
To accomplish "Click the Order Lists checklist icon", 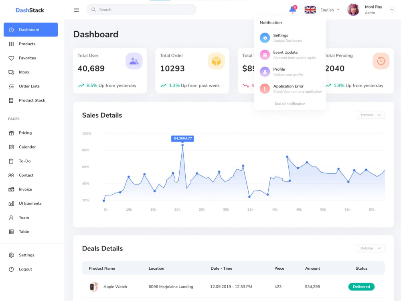I will point(11,86).
